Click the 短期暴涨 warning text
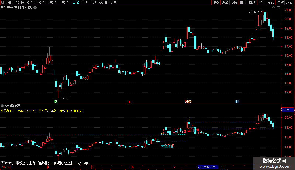295x170 pixels. tap(44, 163)
